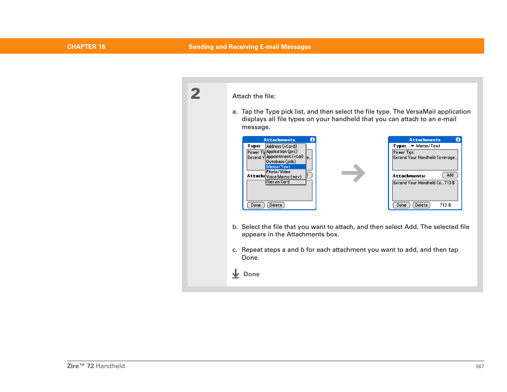The image size is (507, 392).
Task: Click the 713 B total size text
Action: (445, 205)
